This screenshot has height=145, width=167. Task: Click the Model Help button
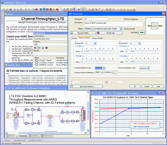coord(110,33)
